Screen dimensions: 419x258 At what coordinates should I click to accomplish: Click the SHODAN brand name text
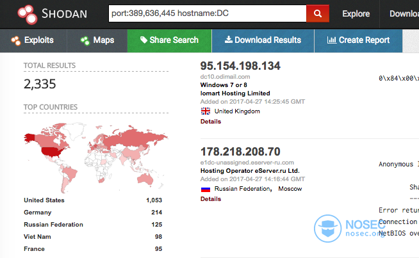(65, 13)
